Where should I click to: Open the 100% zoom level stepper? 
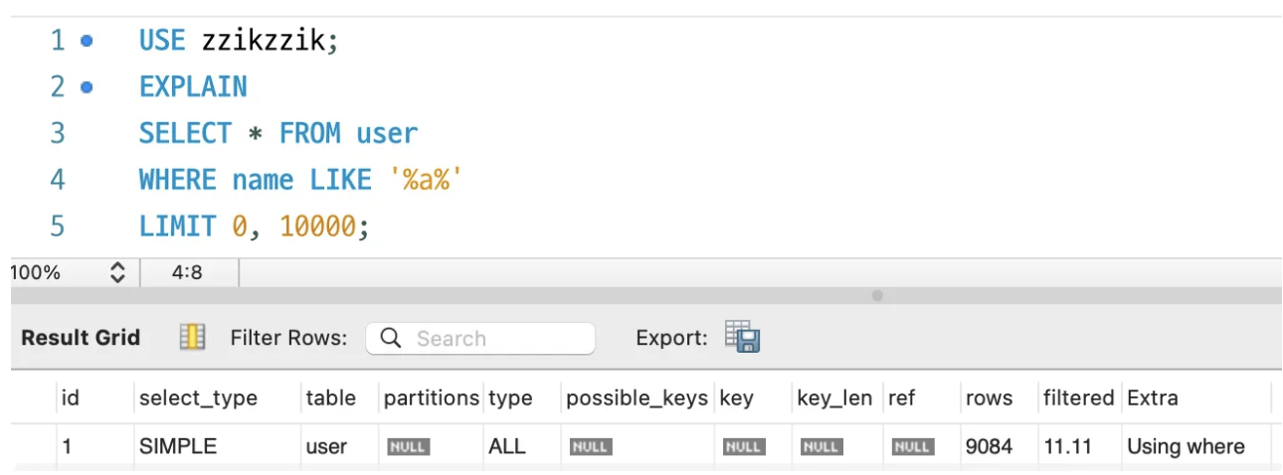coord(117,272)
